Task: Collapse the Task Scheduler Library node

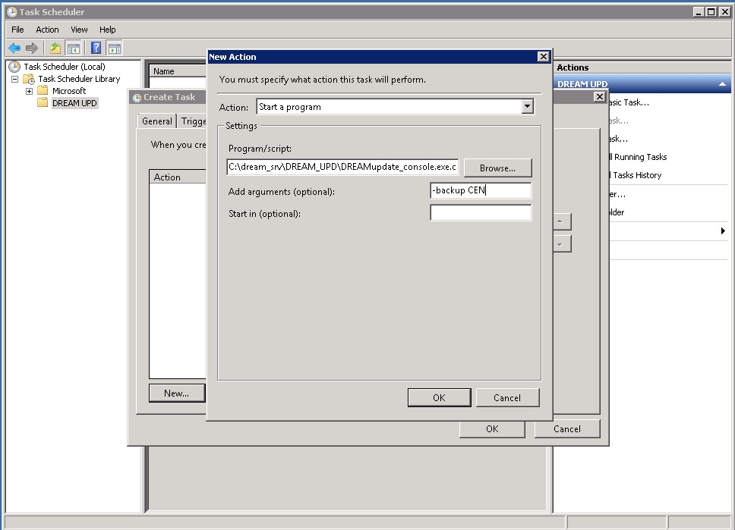Action: (x=15, y=79)
